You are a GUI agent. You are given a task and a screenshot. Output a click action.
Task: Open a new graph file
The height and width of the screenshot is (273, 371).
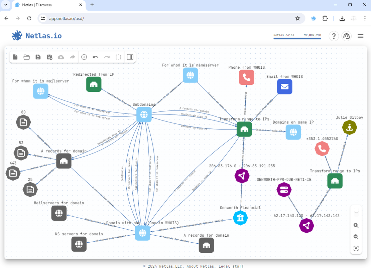(15, 57)
